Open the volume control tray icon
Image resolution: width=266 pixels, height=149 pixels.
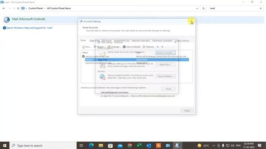[x=232, y=145]
